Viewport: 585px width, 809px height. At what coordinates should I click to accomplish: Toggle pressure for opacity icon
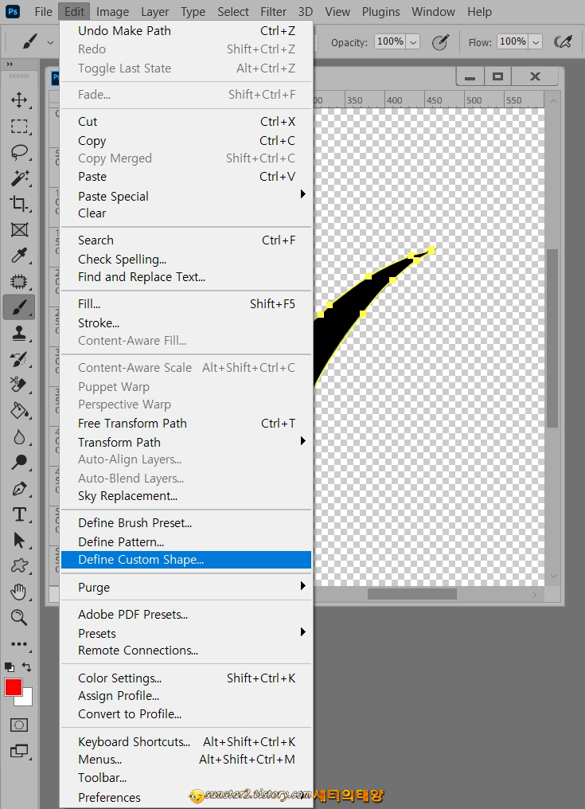pyautogui.click(x=440, y=42)
